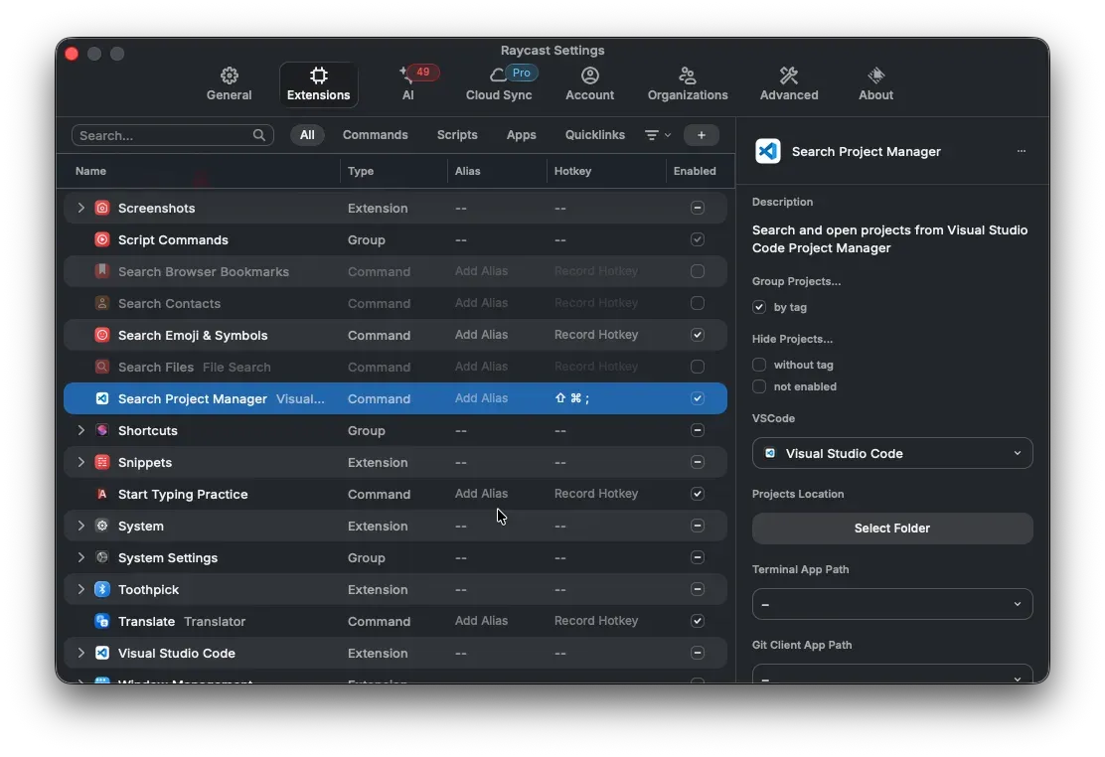Click the Search Emoji & Symbols icon
This screenshot has height=757, width=1105.
[x=102, y=335]
